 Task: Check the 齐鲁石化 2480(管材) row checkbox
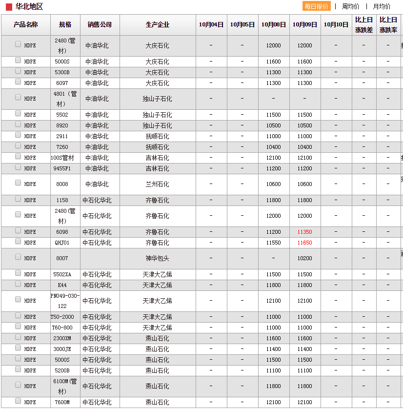[x=18, y=214]
